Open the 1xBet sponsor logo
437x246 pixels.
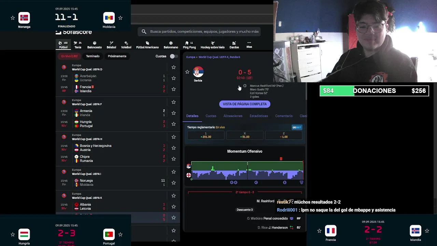click(x=297, y=127)
